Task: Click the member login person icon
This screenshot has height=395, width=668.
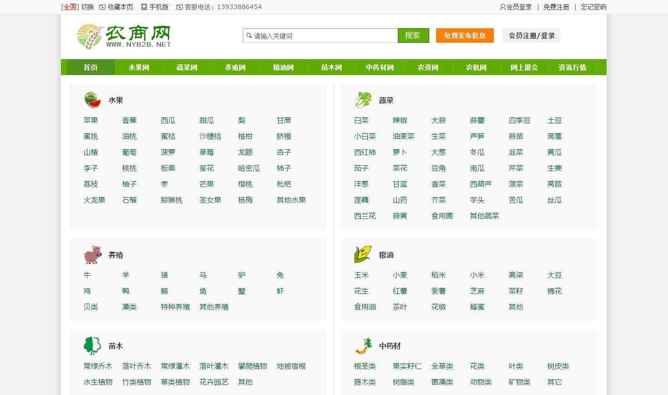Action: (x=502, y=7)
